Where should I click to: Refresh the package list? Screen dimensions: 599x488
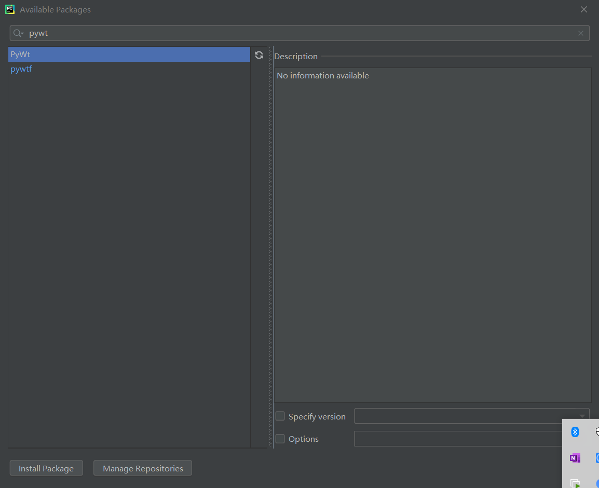click(259, 55)
